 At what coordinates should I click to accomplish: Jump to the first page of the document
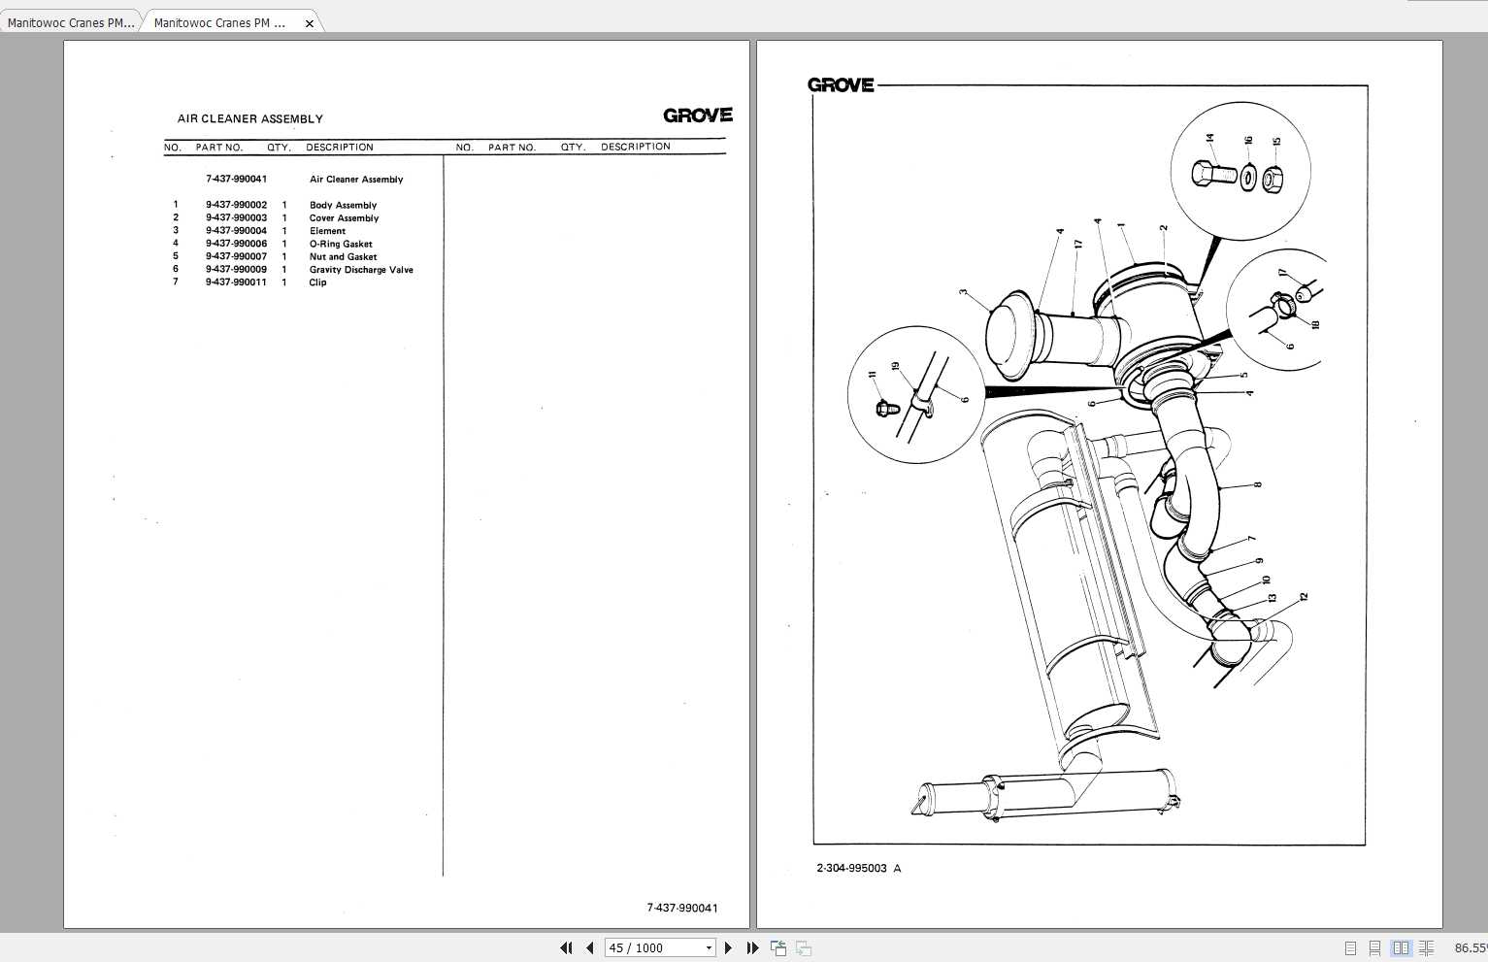567,947
